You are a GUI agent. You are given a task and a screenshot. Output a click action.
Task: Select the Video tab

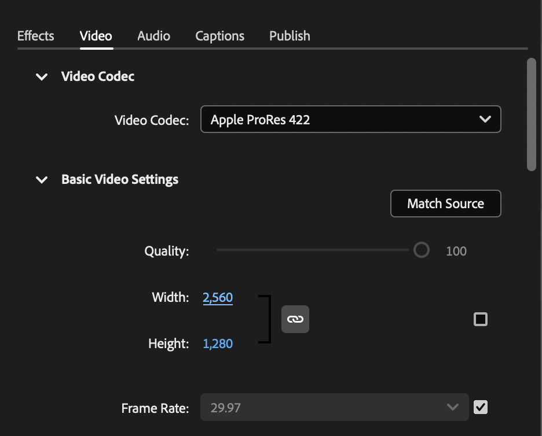pos(96,36)
